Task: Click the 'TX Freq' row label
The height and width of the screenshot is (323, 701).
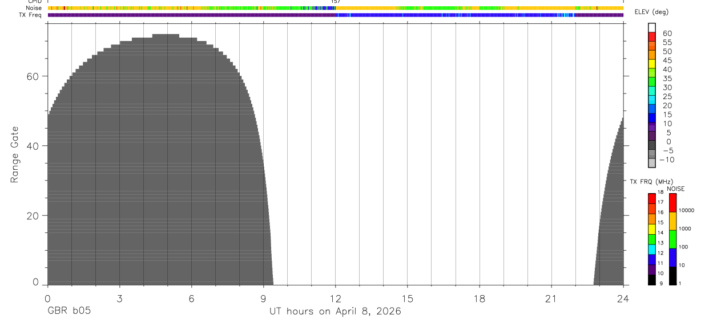Action: 31,15
